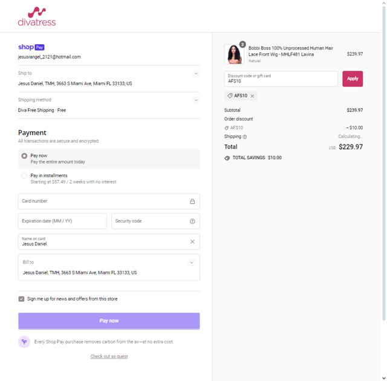Uncheck Sign me up for news checkbox
387x381 pixels.
pos(22,299)
